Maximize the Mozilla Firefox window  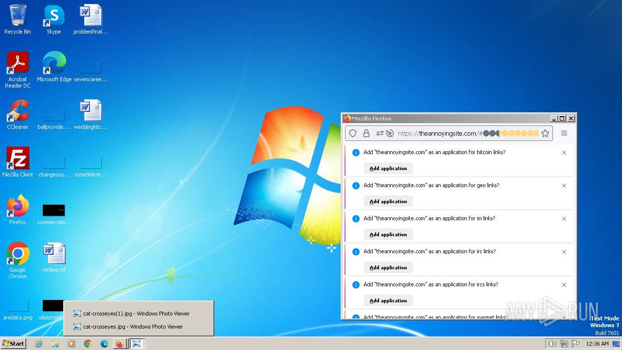pos(562,118)
